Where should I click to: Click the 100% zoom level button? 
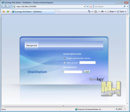pyautogui.click(x=119, y=109)
